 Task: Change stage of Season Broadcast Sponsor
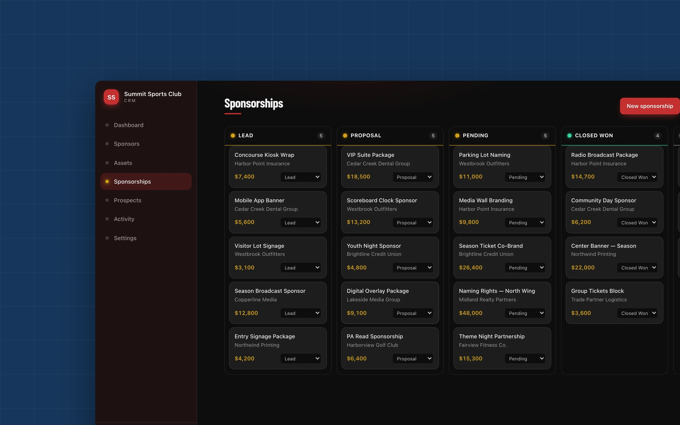[301, 313]
